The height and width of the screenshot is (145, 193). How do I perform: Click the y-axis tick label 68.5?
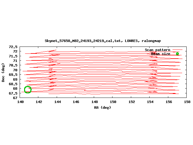pyautogui.click(x=13, y=84)
